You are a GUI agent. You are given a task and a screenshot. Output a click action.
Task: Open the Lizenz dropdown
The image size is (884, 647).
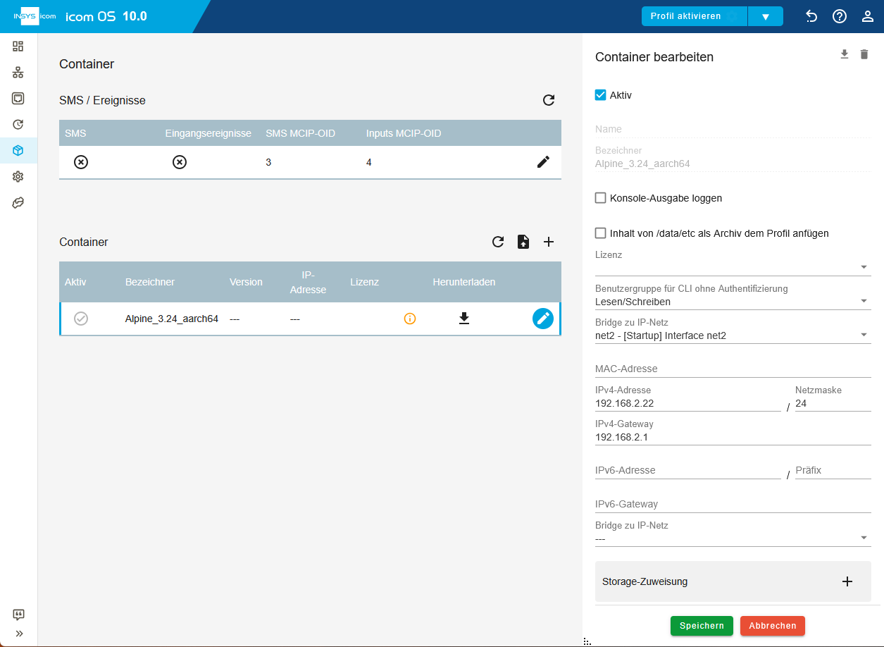click(x=733, y=267)
